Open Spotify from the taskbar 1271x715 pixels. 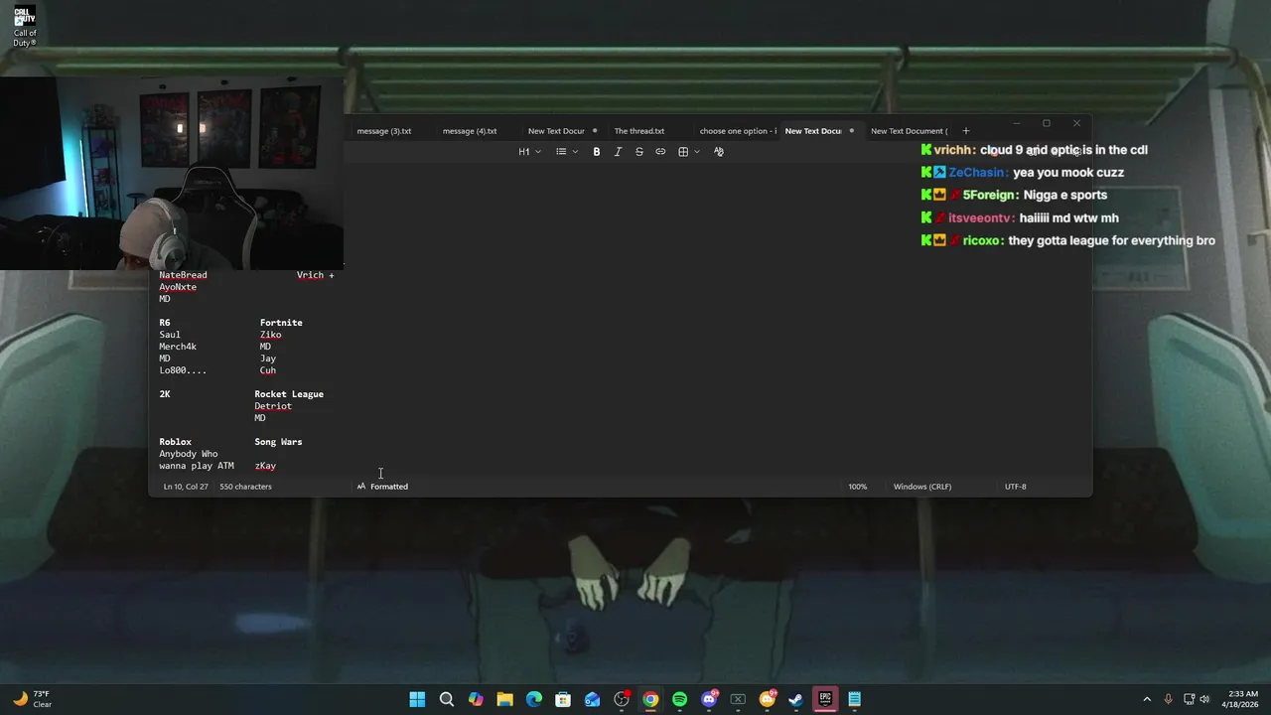pyautogui.click(x=679, y=699)
